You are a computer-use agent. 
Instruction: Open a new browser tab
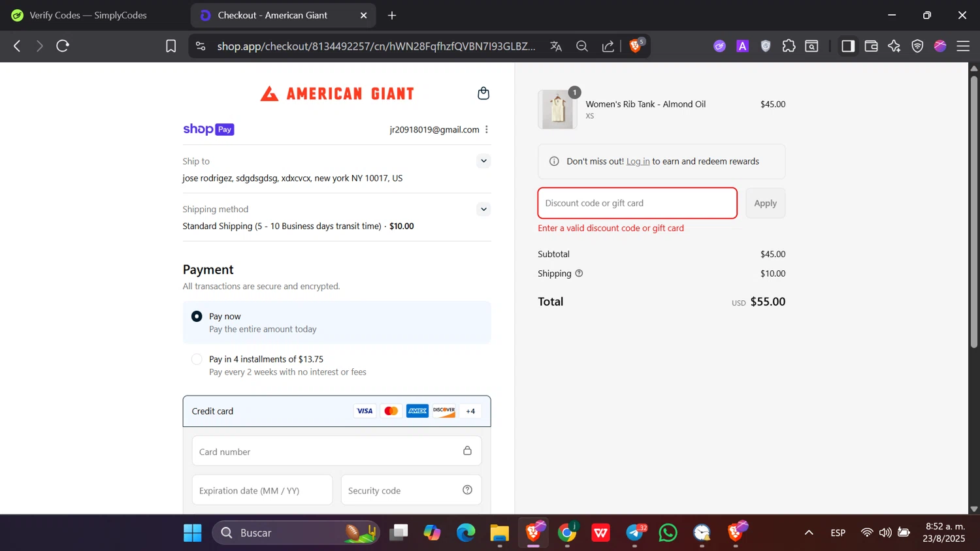click(392, 15)
